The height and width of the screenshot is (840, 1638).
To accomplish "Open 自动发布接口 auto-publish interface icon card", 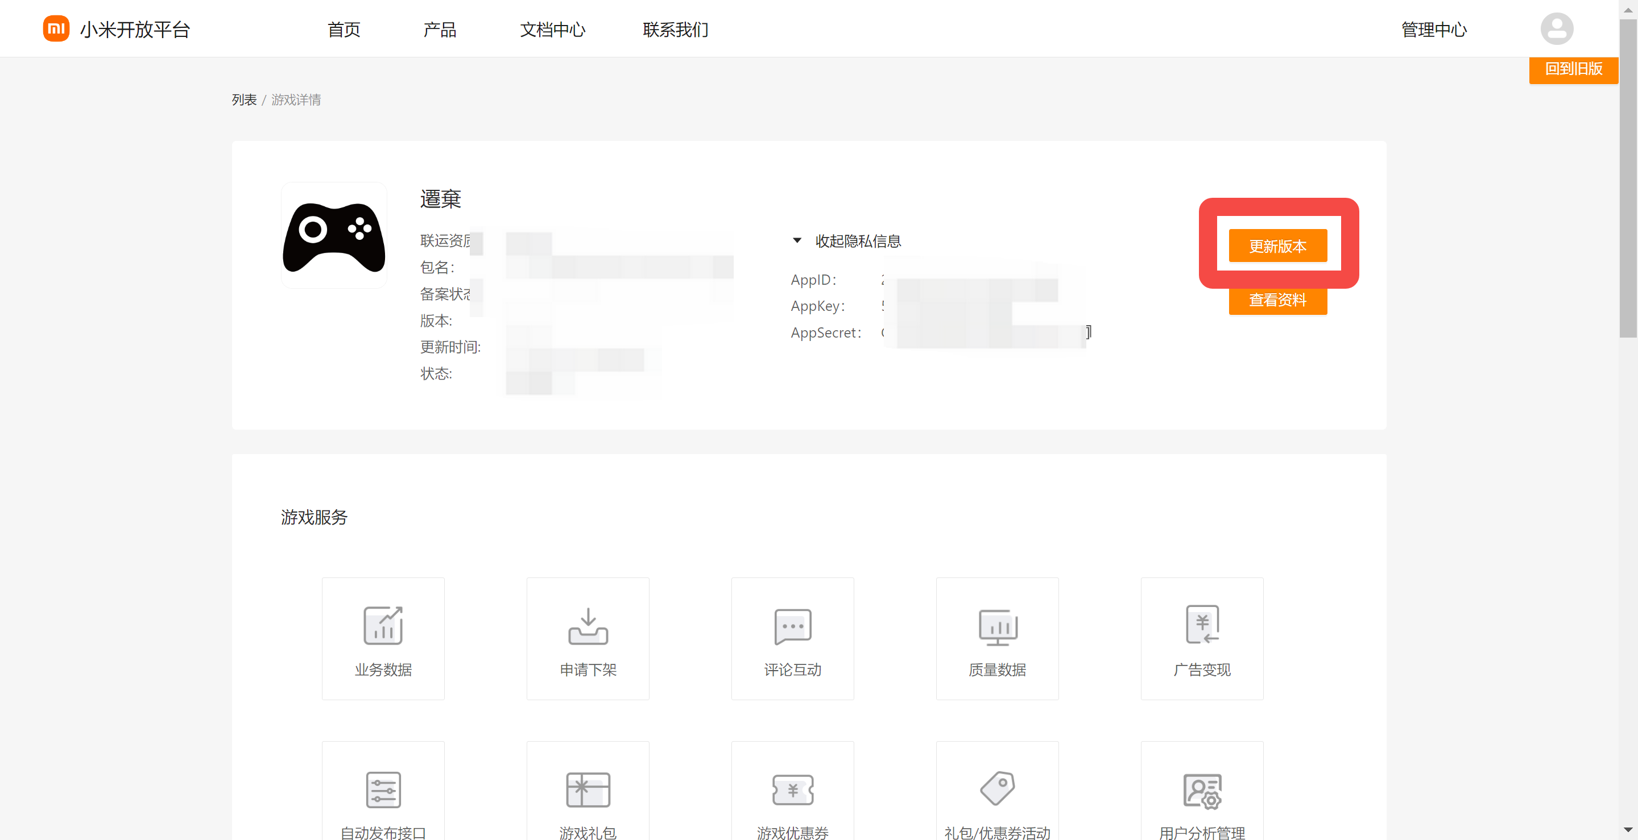I will pyautogui.click(x=383, y=791).
